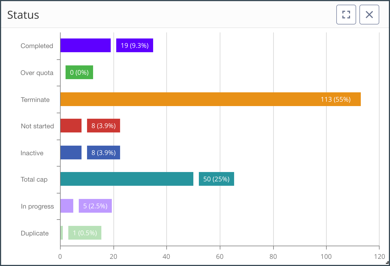
Task: Click the light green Duplicate bar
Action: tap(62, 233)
